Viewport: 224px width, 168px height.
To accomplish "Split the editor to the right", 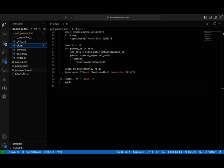I will [215, 24].
